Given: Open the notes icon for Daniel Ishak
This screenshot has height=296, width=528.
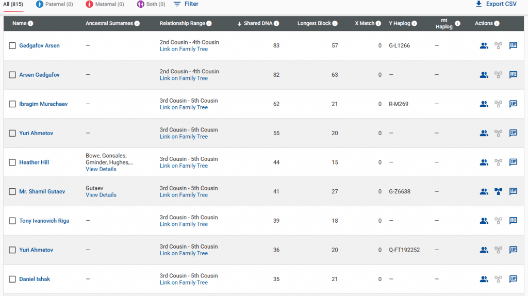Looking at the screenshot, I should [513, 279].
